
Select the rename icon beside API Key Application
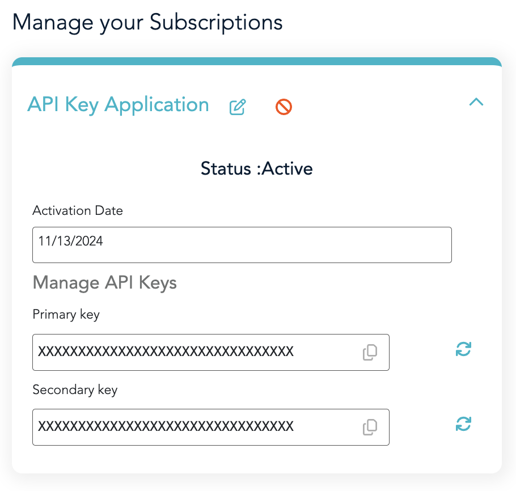238,106
